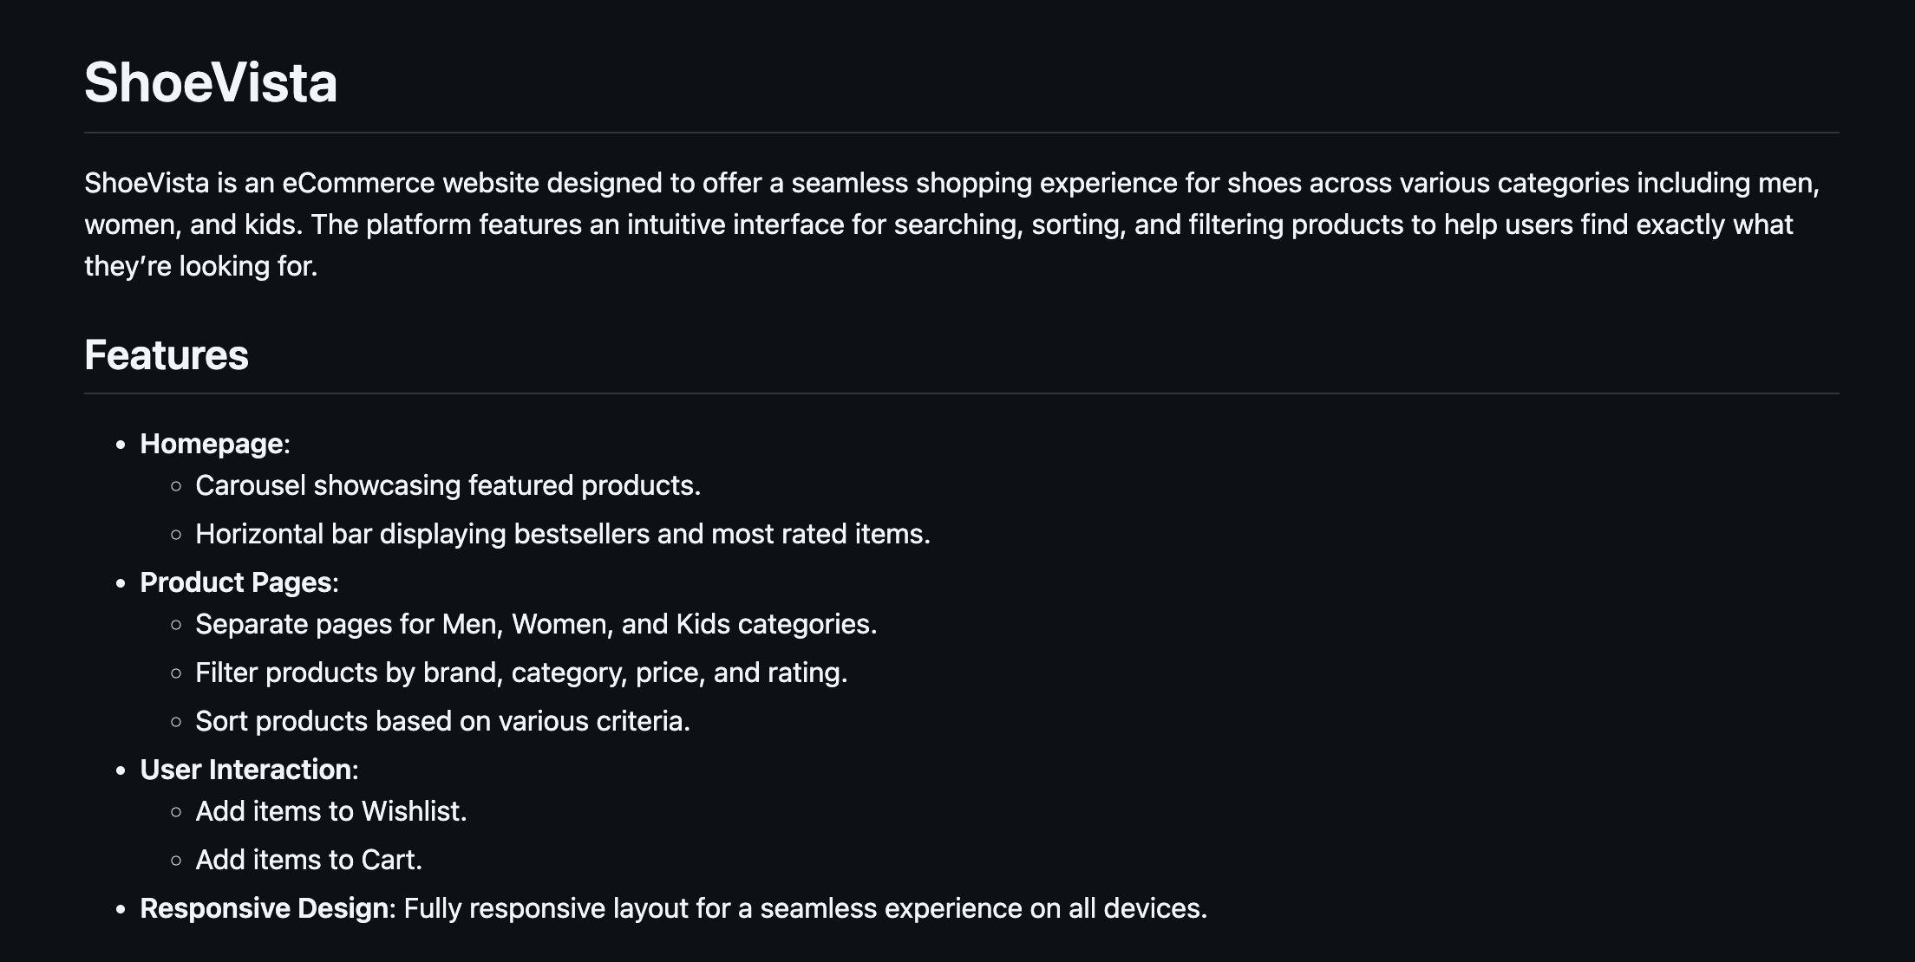Click the bold Homepage bullet label
The width and height of the screenshot is (1915, 962).
212,444
